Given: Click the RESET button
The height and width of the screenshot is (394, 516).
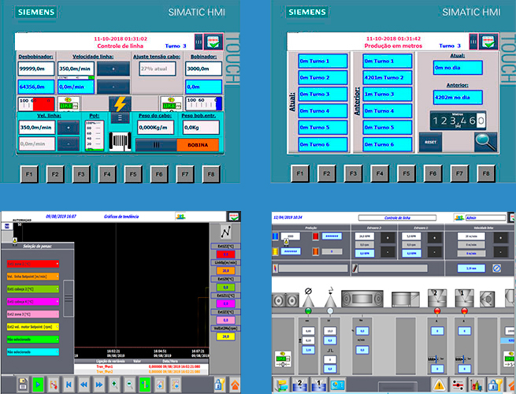Looking at the screenshot, I should [430, 142].
